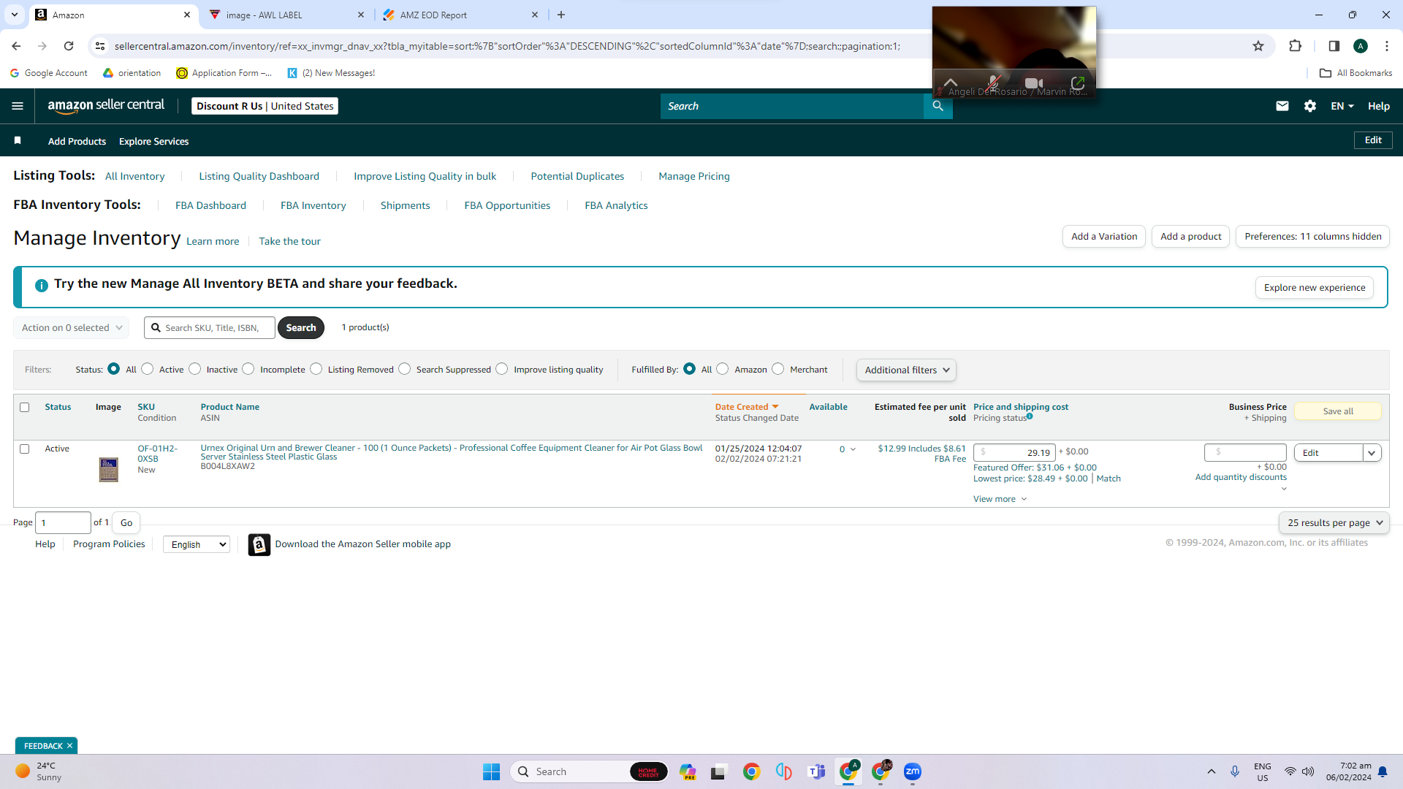Image resolution: width=1403 pixels, height=789 pixels.
Task: Open the messages envelope icon
Action: click(1282, 106)
